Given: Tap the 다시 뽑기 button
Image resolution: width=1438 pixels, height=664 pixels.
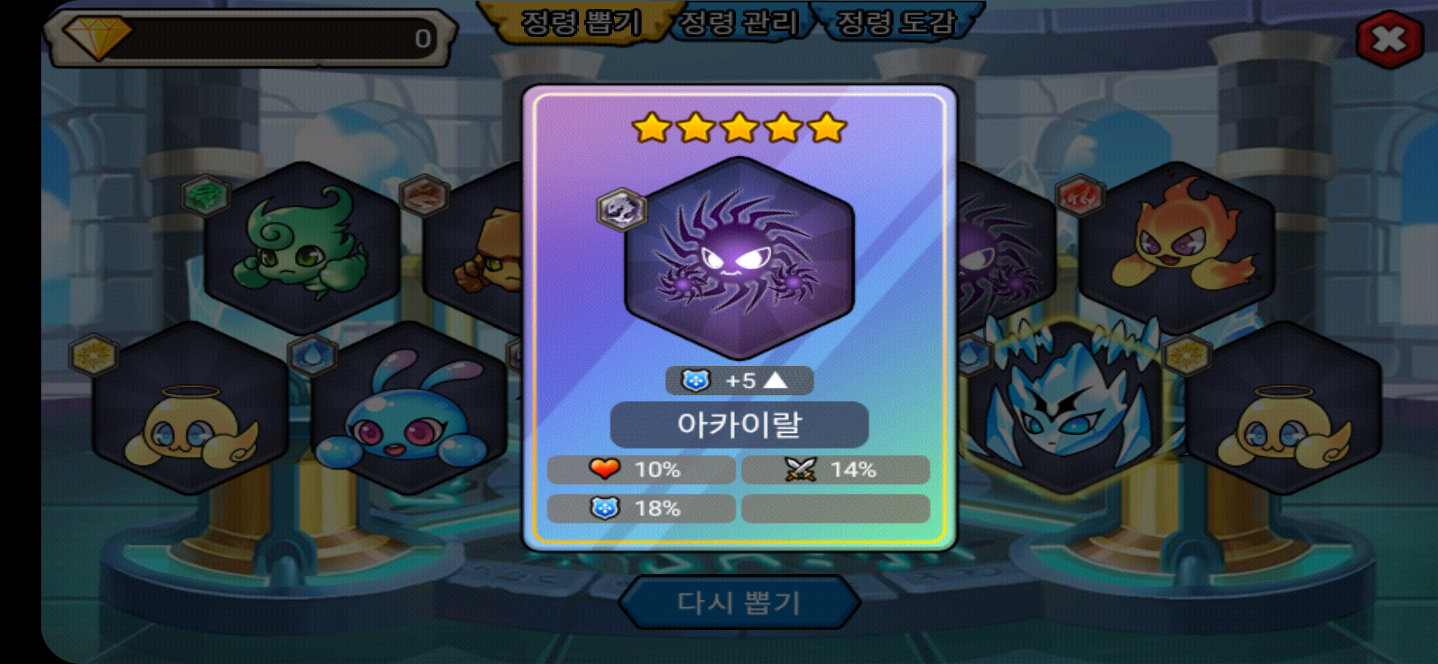Looking at the screenshot, I should pos(739,603).
